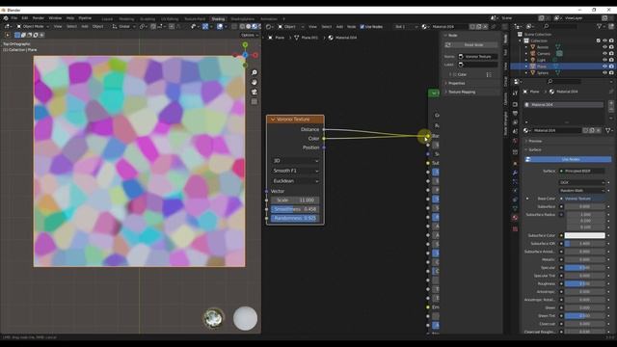Select the Plane row in the outliner
Image resolution: width=617 pixels, height=347 pixels.
[563, 67]
